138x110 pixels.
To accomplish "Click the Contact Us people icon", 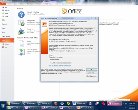I will click(x=21, y=31).
